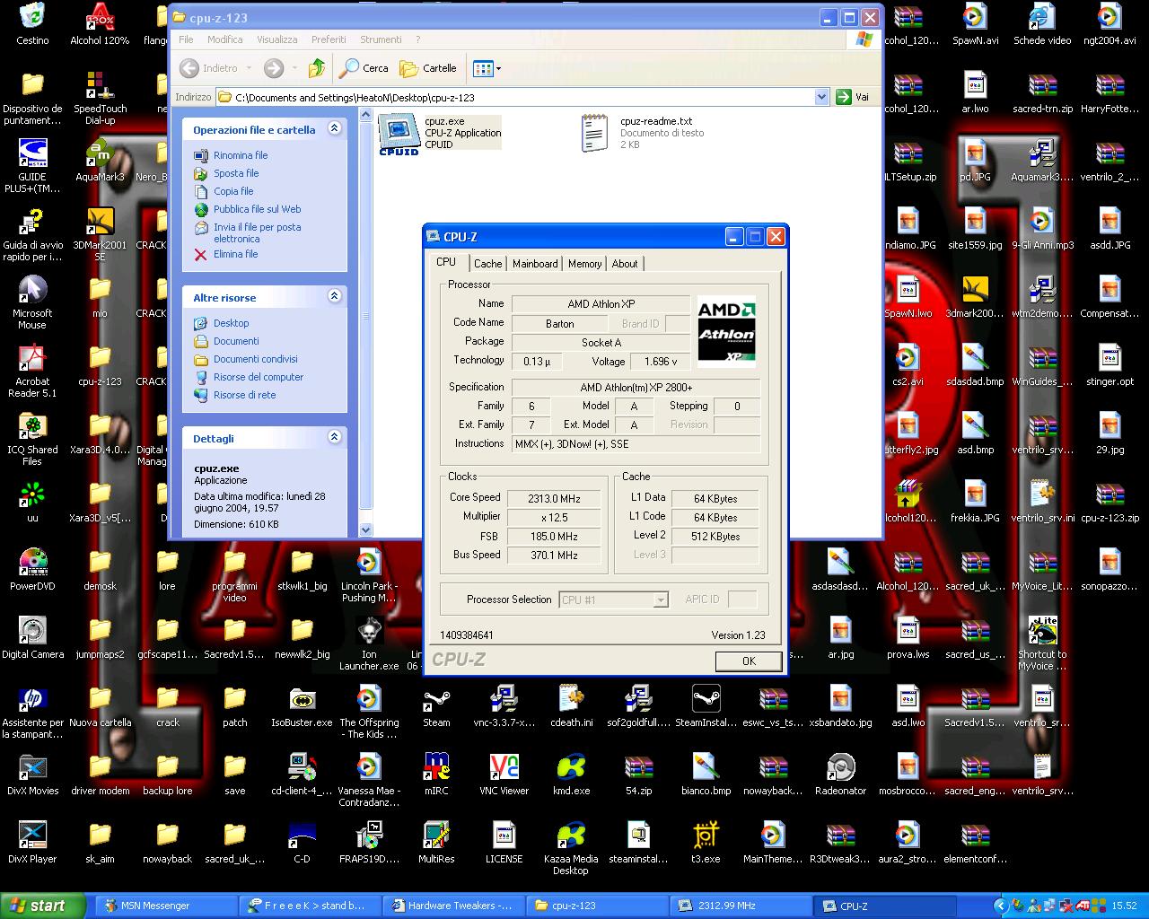Open the Radeonator desktop icon
The height and width of the screenshot is (919, 1149).
(840, 775)
